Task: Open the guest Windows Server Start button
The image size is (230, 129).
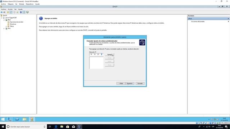Action: pyautogui.click(x=3, y=119)
